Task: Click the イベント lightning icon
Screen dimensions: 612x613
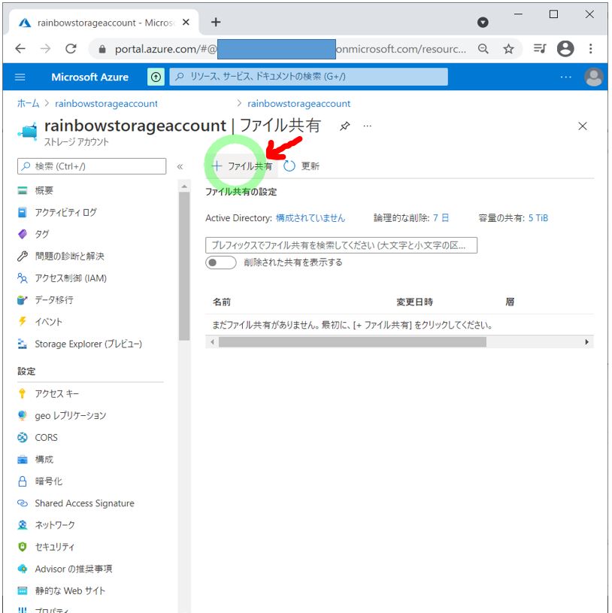Action: coord(23,321)
